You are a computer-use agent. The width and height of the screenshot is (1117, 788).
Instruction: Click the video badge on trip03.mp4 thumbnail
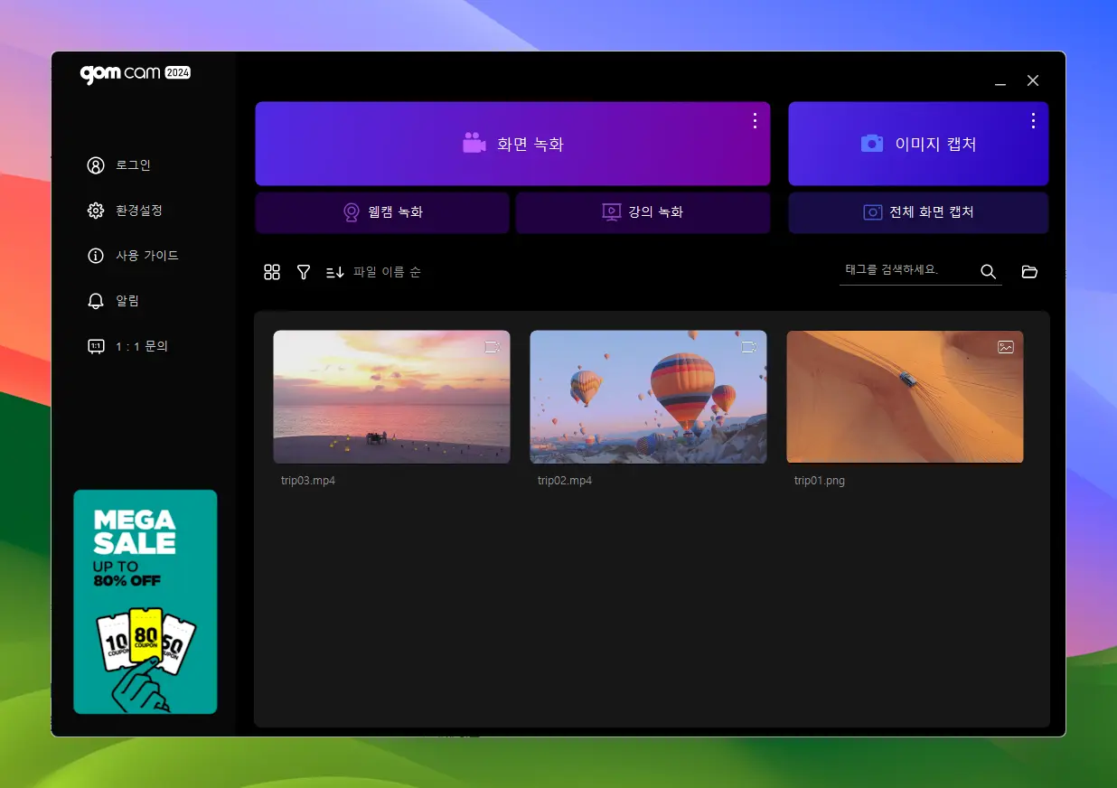[x=491, y=347]
